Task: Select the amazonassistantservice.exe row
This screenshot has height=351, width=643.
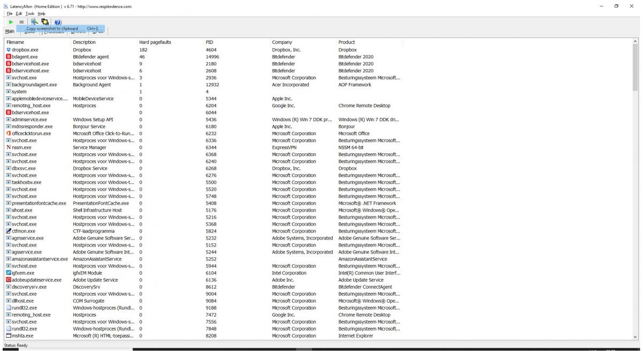Action: coord(203,259)
